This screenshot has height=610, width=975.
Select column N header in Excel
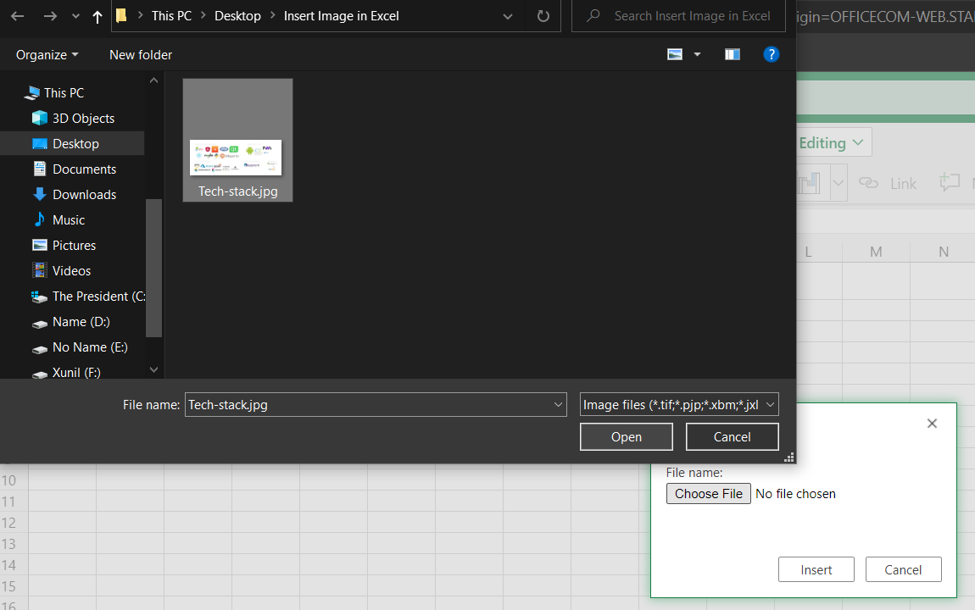(x=943, y=252)
